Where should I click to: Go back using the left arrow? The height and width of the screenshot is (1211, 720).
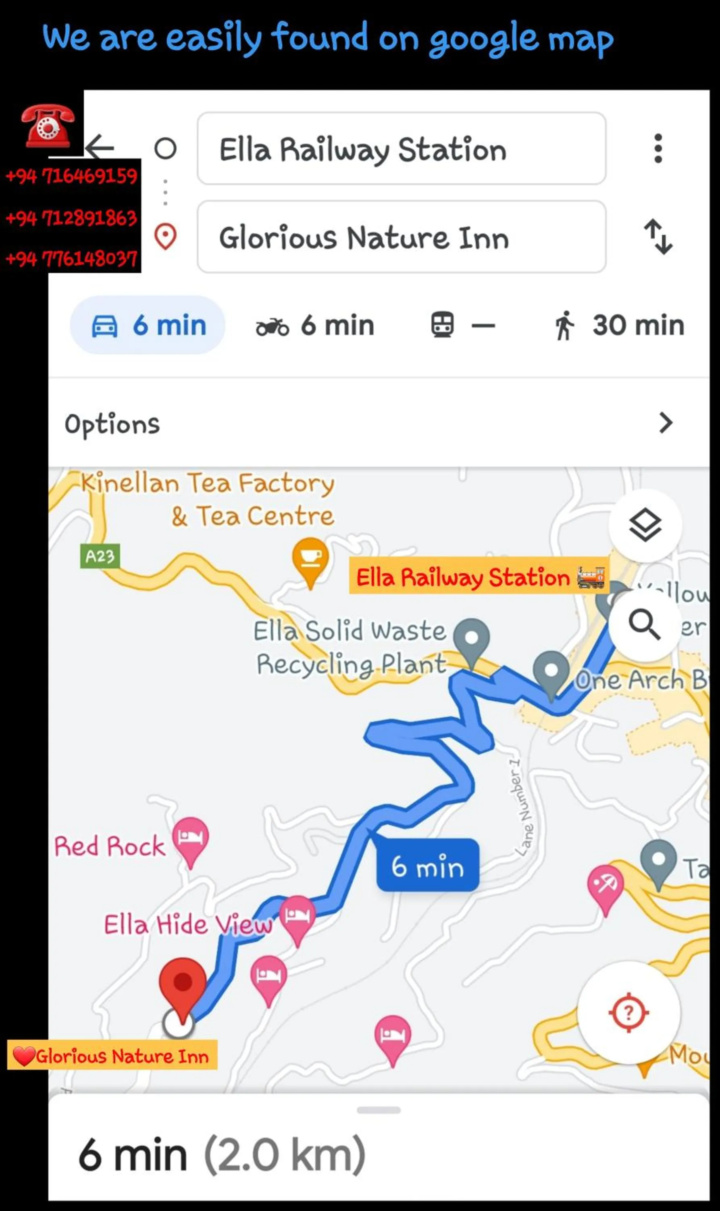[x=100, y=147]
